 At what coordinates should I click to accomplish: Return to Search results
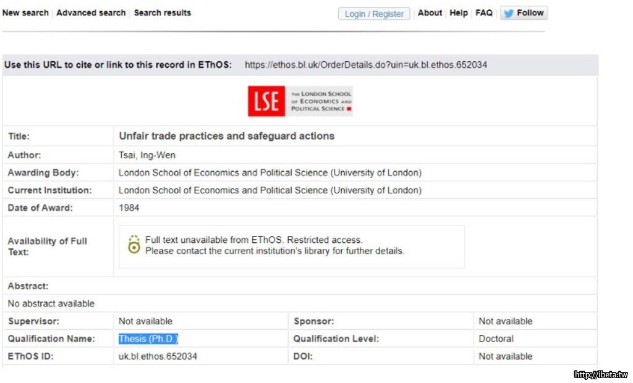163,13
